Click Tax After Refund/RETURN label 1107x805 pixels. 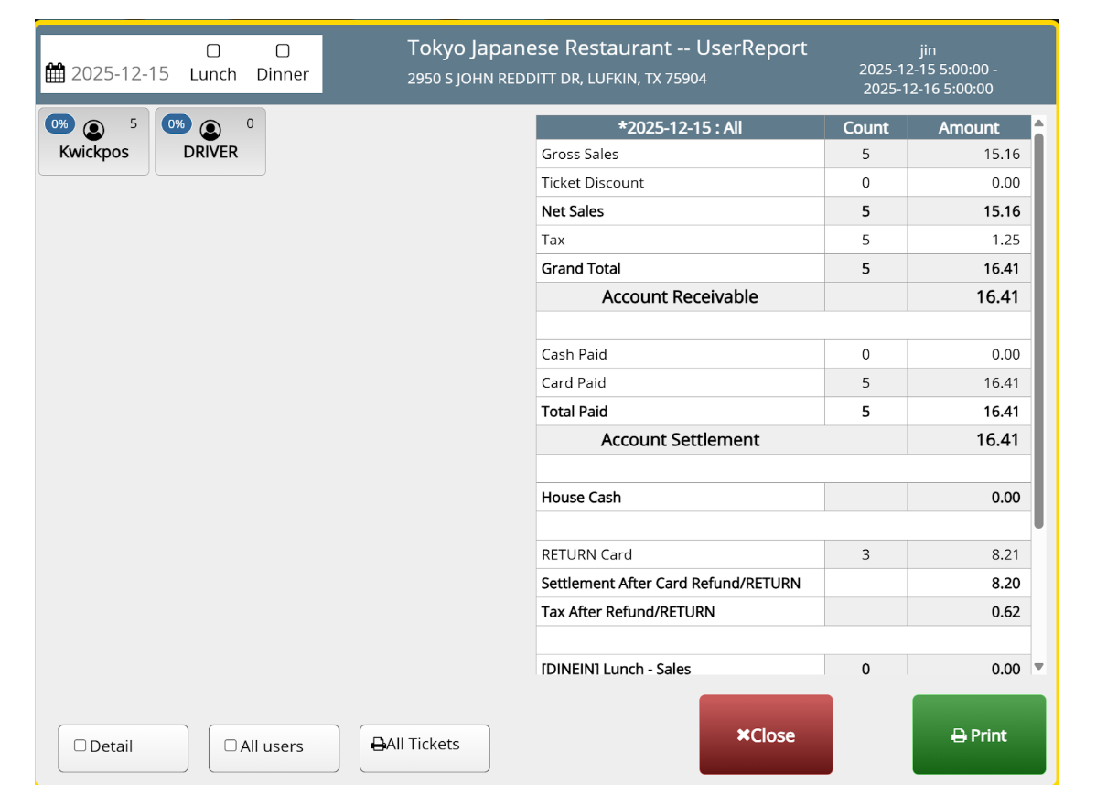click(x=628, y=611)
